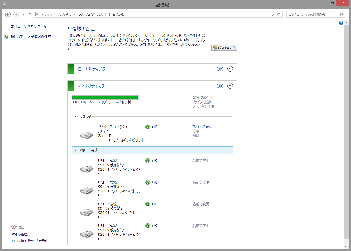Viewport: 351px width, 251px height.
Task: Open the ファイルの表示 link
Action: coord(202,127)
